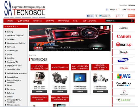This screenshot has width=138, height=107.
Task: Open the shopping cart icon
Action: coord(107,10)
